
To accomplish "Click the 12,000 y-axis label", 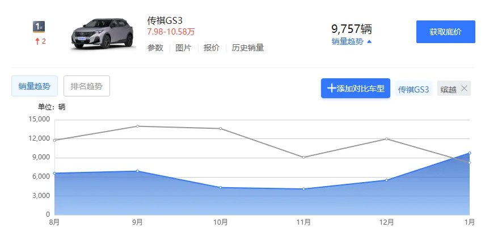I will [39, 138].
